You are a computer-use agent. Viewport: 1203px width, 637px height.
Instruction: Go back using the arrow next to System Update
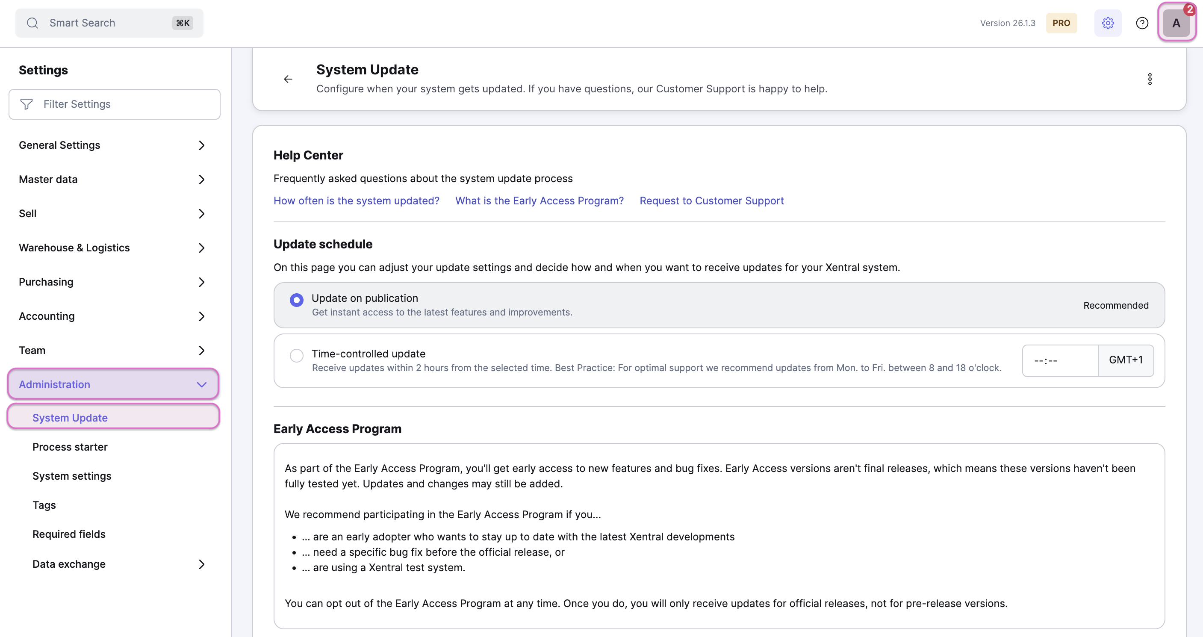tap(288, 79)
